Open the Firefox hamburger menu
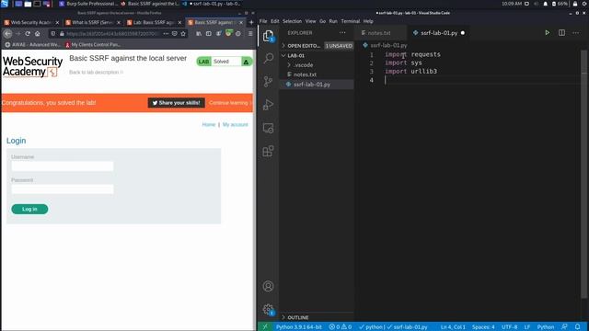 pos(250,33)
